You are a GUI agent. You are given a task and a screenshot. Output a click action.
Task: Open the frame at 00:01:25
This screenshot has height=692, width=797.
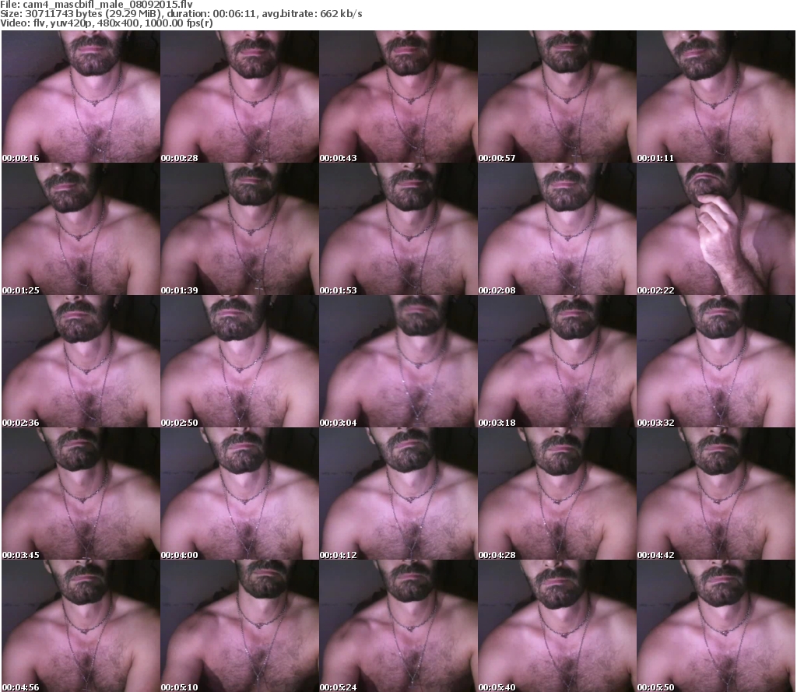81,229
